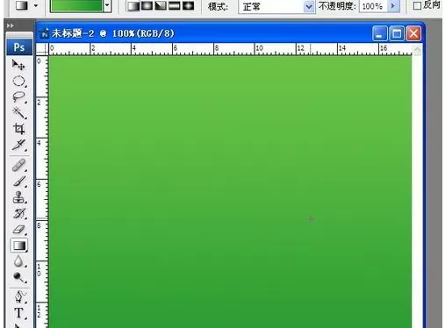Select the Blur tool
Viewport: 445px width, 328px height.
tap(18, 261)
